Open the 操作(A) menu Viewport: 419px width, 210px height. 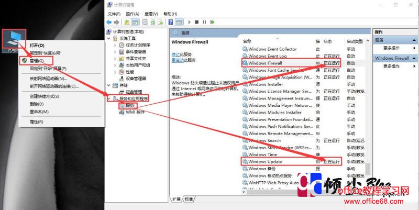pos(133,14)
